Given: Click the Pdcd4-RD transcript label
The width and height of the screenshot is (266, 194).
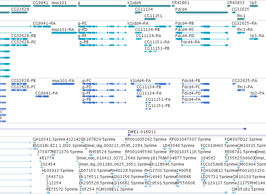Looking at the screenshot, I should [x=185, y=36].
